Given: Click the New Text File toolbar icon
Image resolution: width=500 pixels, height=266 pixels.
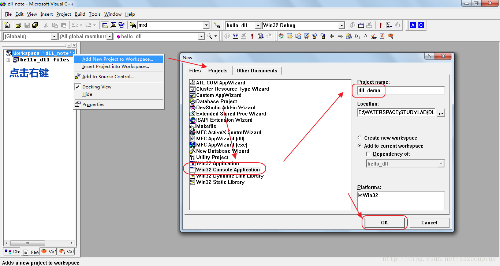Looking at the screenshot, I should click(x=7, y=25).
